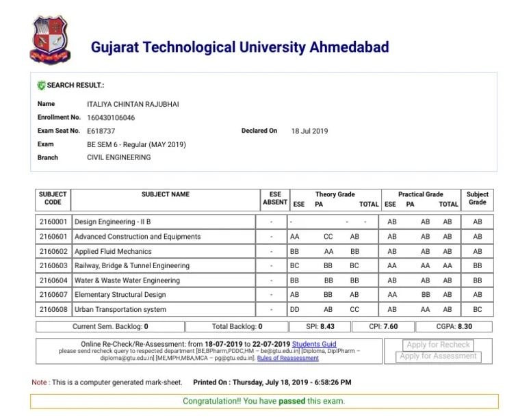Select exam seat number E618737
The height and width of the screenshot is (420, 518).
101,131
